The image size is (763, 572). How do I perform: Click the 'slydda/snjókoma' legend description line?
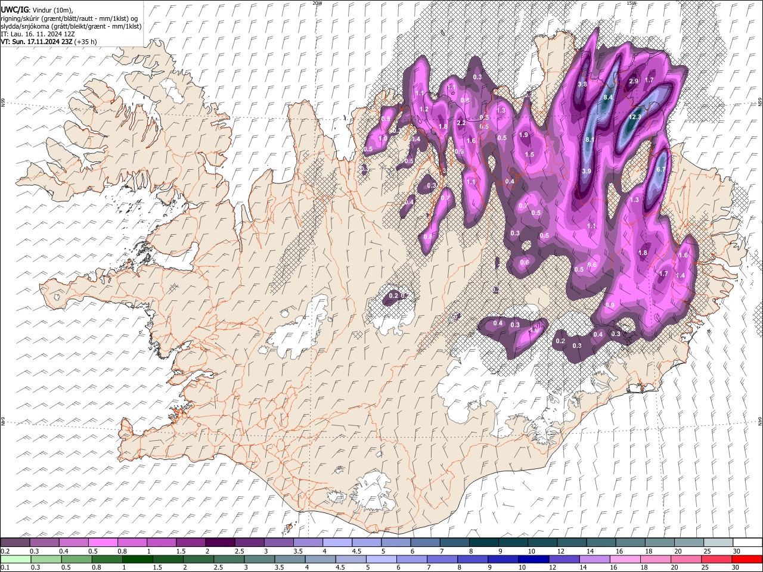click(x=70, y=26)
